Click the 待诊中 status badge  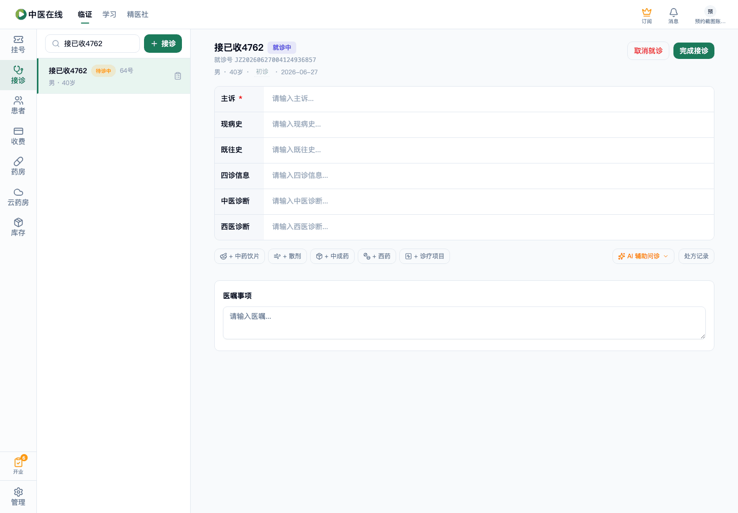pyautogui.click(x=104, y=71)
